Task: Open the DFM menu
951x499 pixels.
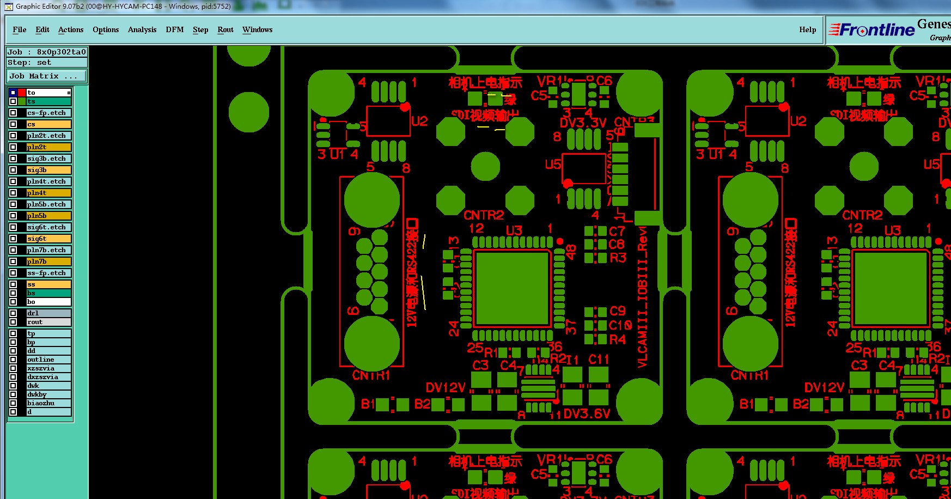Action: pos(175,30)
